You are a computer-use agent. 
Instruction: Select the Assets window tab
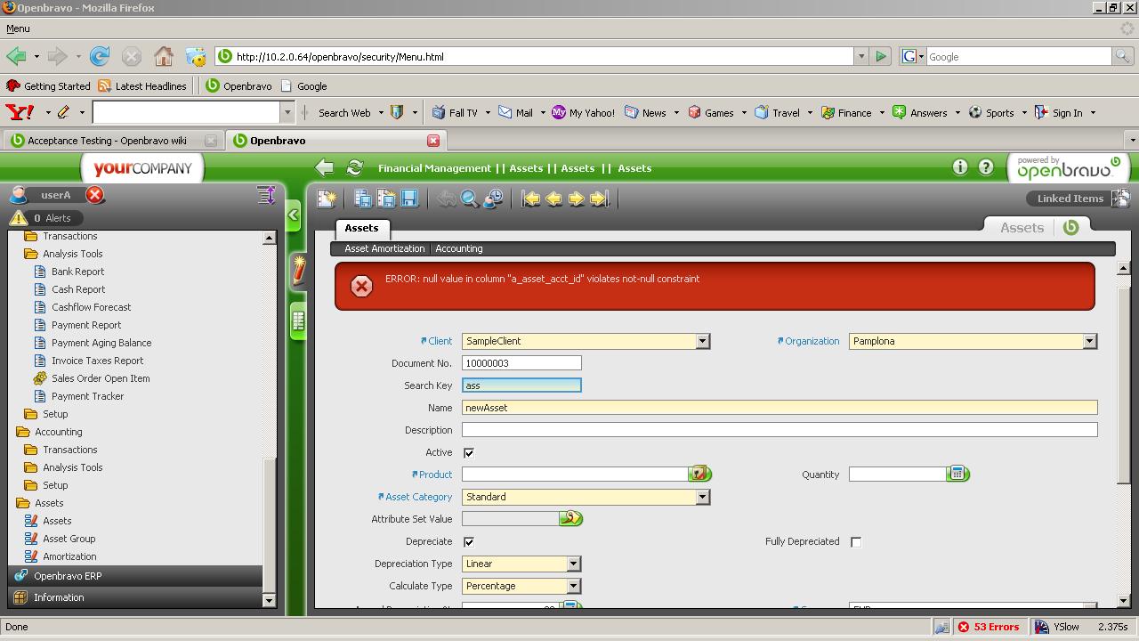point(361,228)
